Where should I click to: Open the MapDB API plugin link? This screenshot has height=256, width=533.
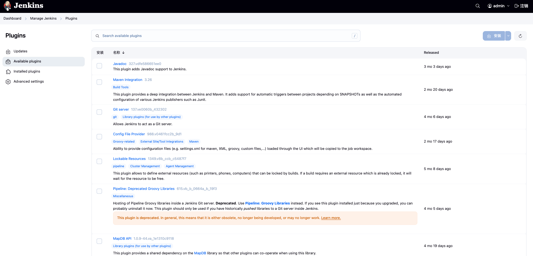coord(122,239)
